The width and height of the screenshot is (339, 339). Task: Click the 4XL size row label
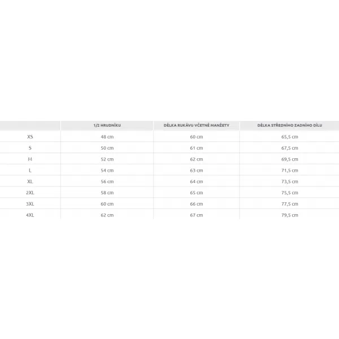tap(30, 215)
